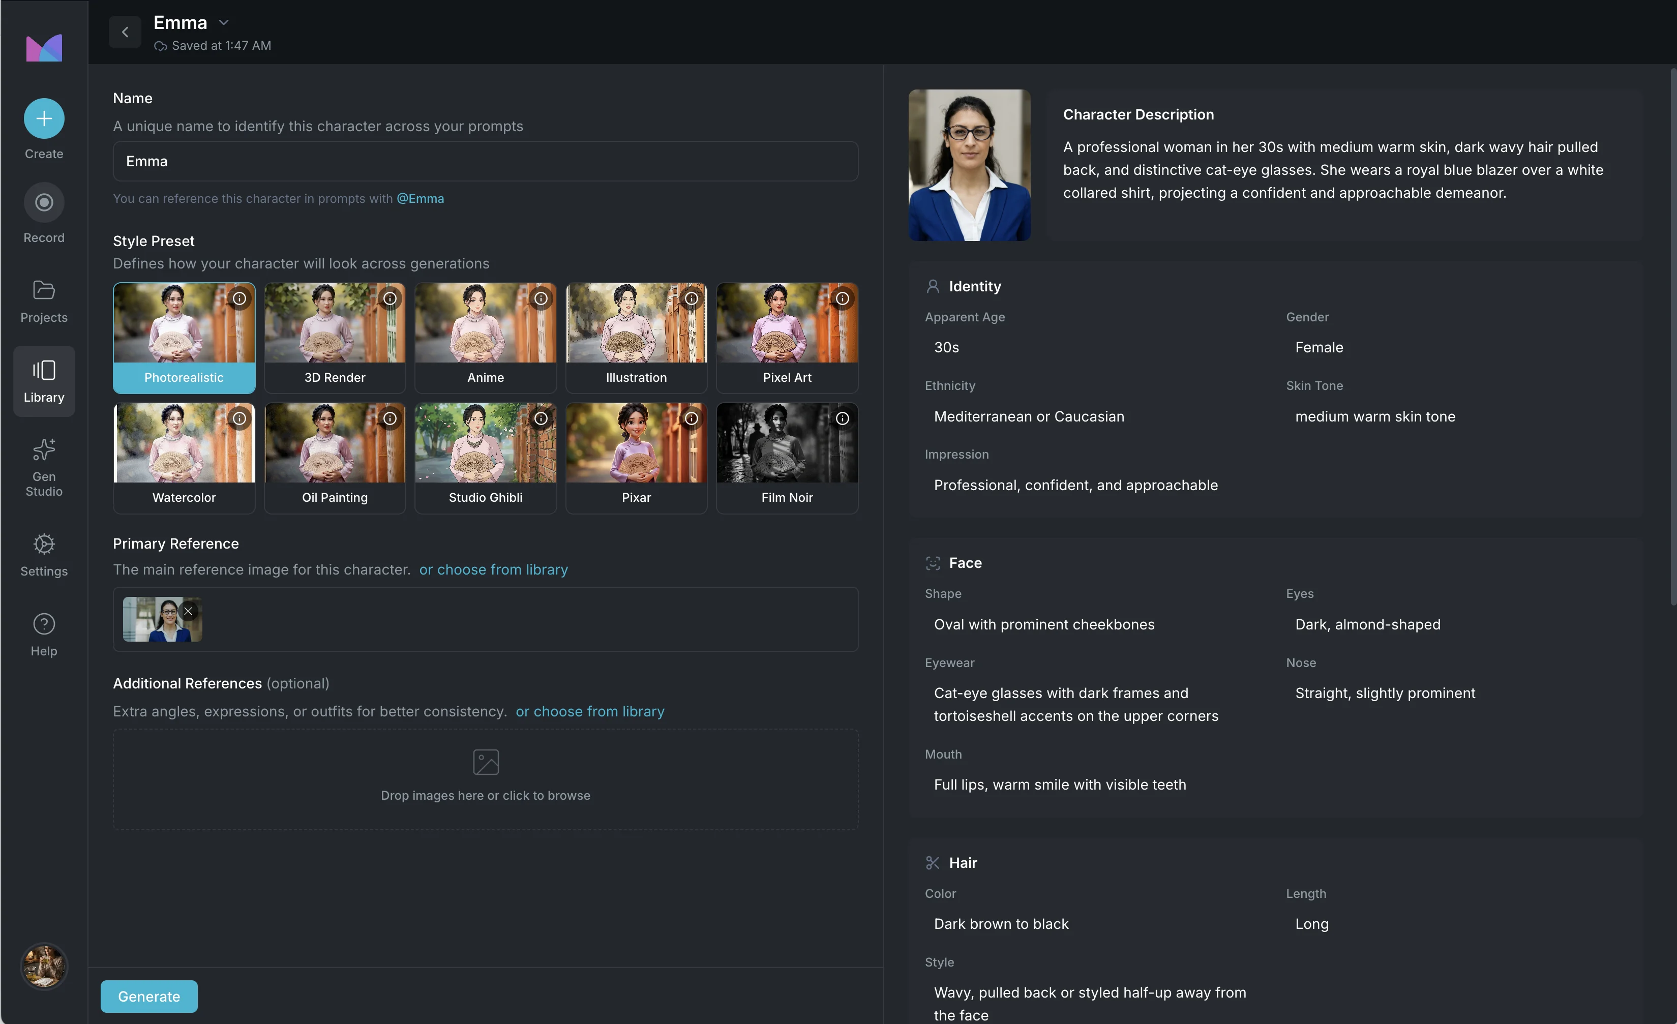The image size is (1677, 1024).
Task: Select the Pixel Art style preset
Action: (x=788, y=338)
